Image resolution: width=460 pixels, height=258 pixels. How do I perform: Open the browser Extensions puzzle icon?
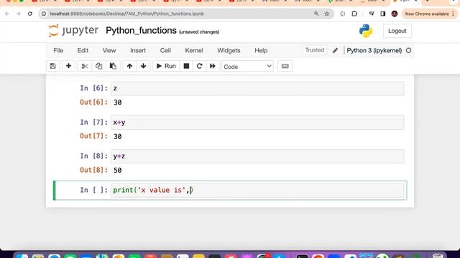[354, 14]
